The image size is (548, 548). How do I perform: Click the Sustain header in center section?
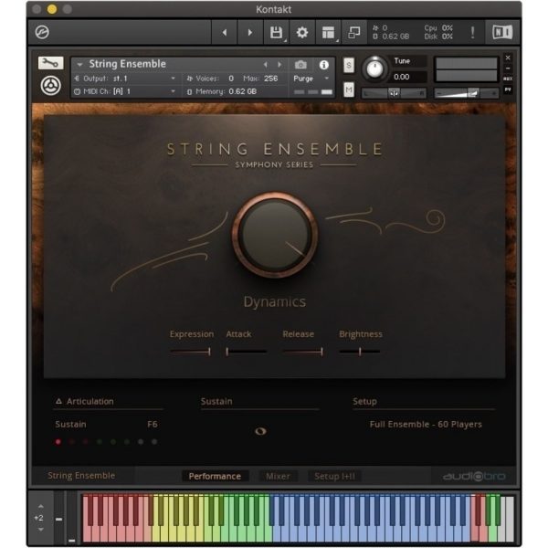pos(216,401)
